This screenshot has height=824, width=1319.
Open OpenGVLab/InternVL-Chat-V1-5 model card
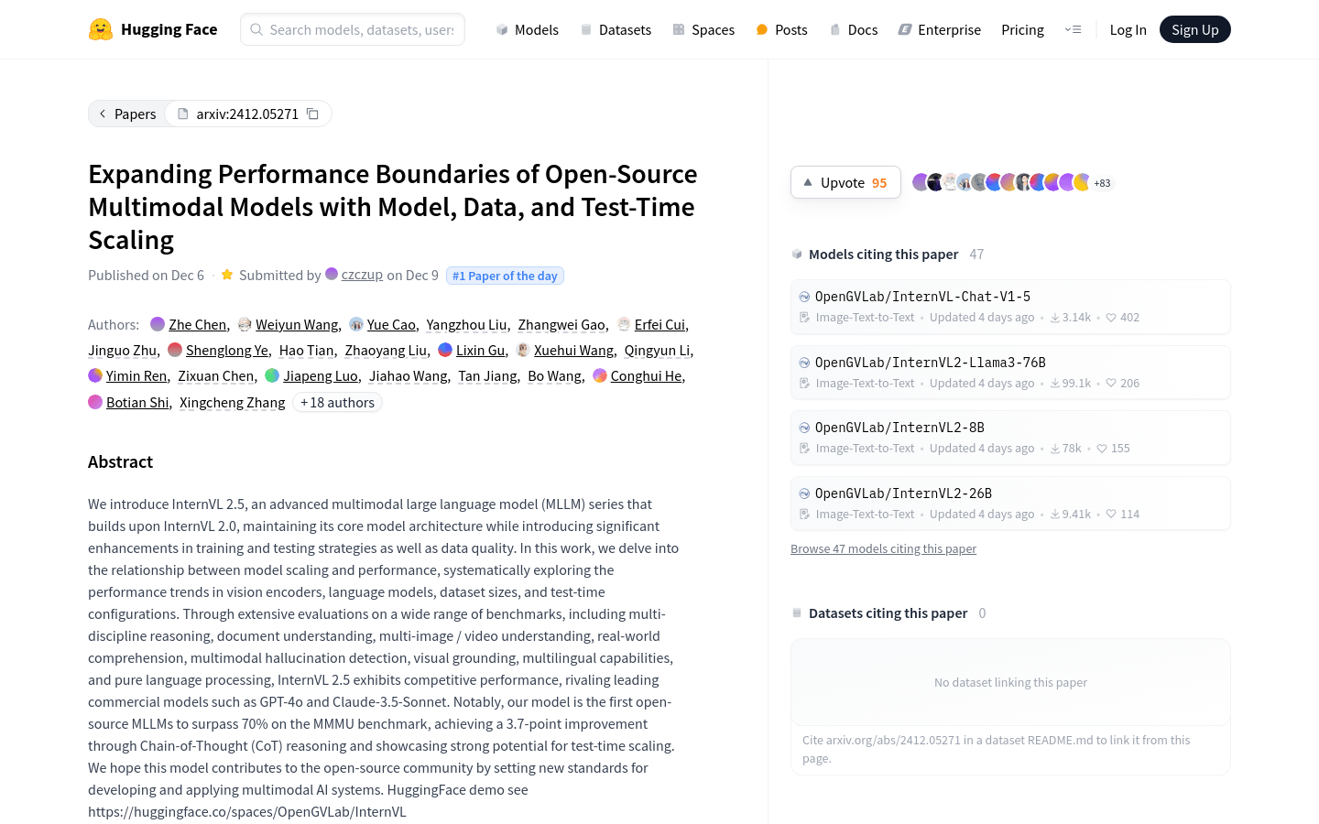[x=1010, y=307]
